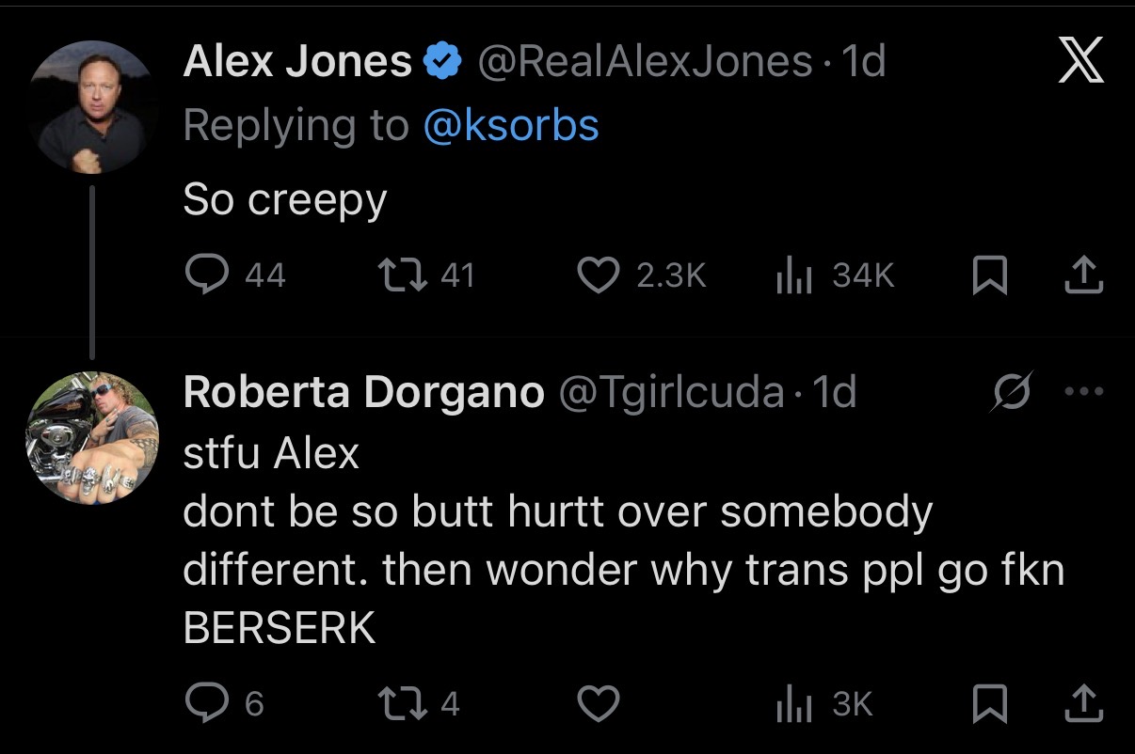The height and width of the screenshot is (754, 1135).
Task: Open the @ksorbs profile link
Action: click(x=512, y=125)
